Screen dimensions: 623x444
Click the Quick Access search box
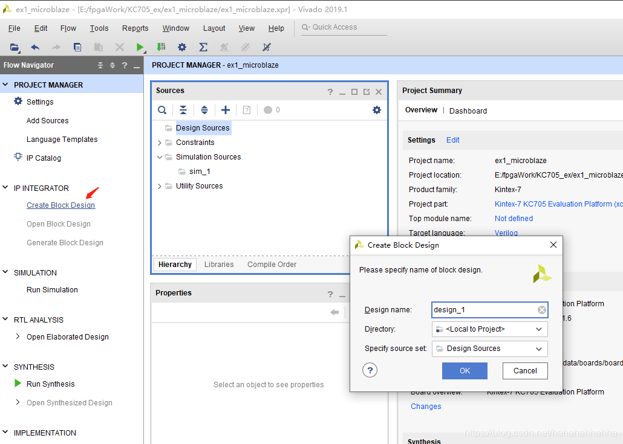coord(344,27)
